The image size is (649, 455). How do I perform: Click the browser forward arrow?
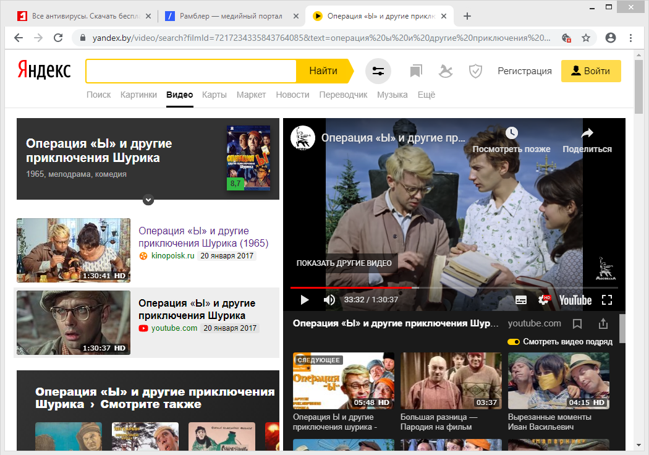(x=38, y=38)
